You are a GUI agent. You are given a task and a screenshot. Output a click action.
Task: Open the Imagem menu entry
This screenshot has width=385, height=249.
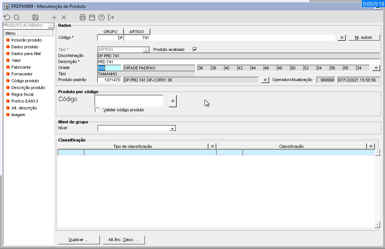coord(18,115)
